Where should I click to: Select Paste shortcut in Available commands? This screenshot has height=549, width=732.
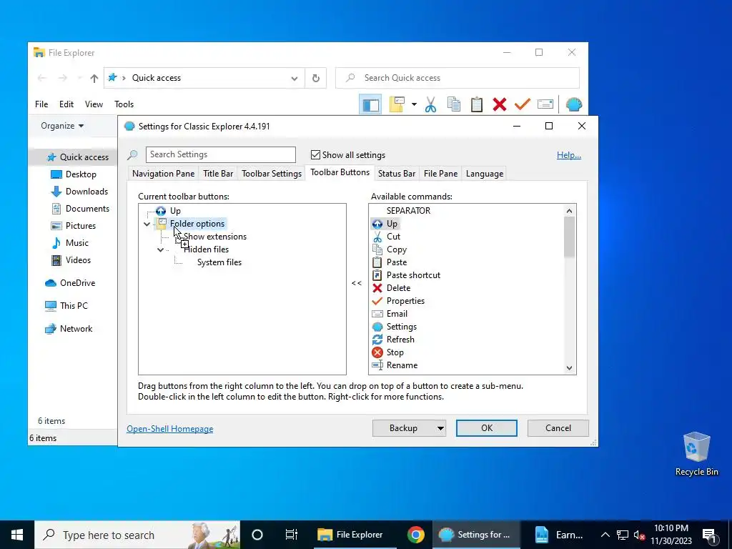click(x=413, y=275)
